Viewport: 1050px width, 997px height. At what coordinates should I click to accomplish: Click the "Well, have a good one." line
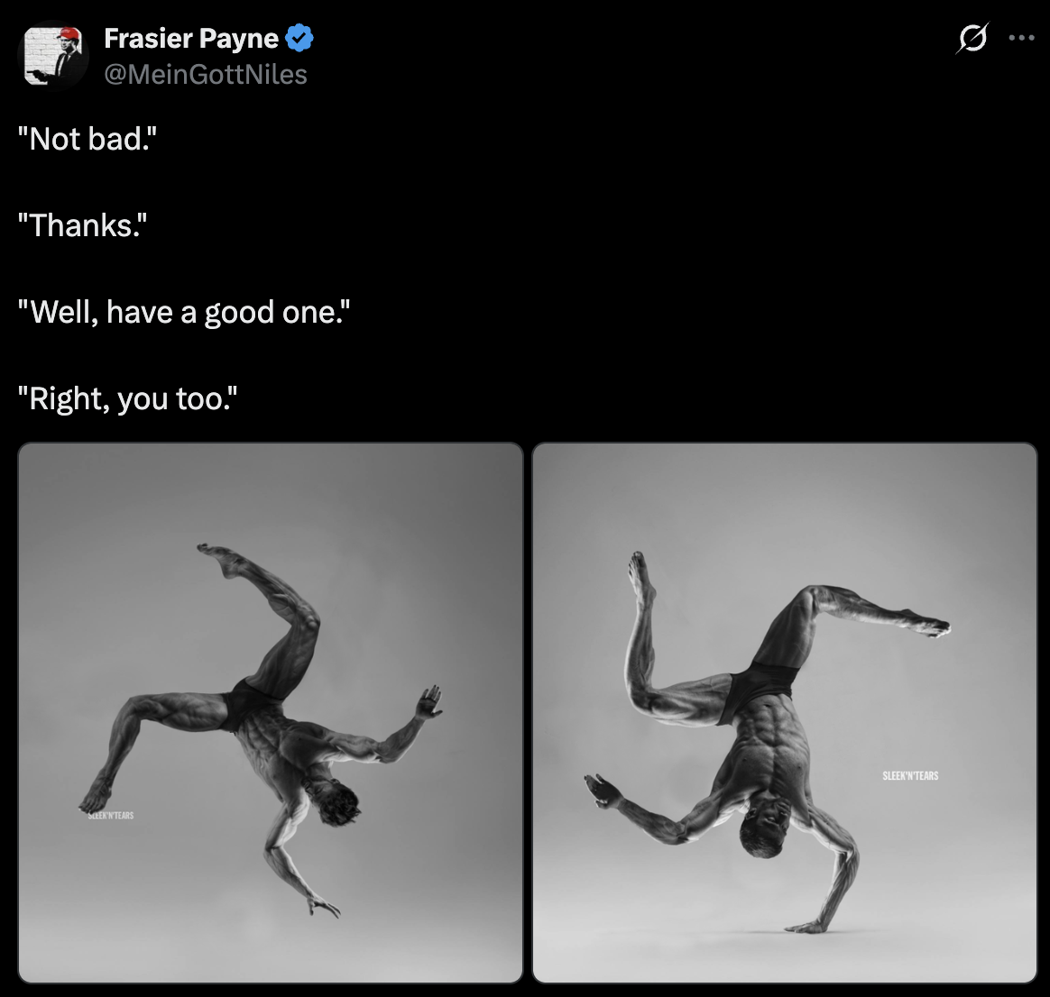coord(184,313)
